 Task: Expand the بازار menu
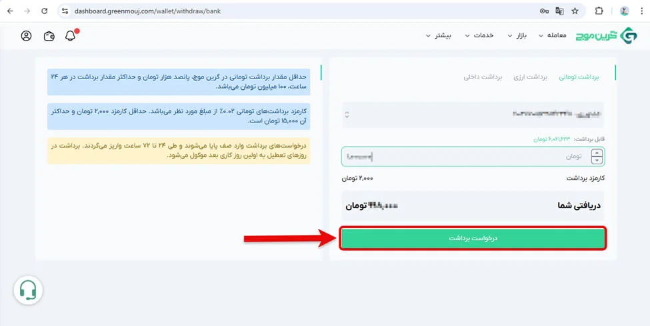[517, 35]
